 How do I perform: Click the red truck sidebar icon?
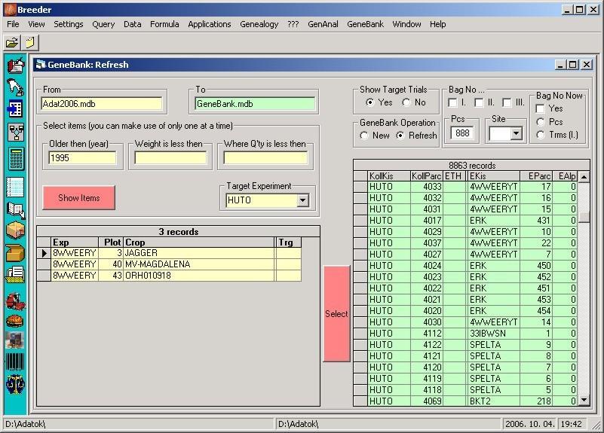16,301
